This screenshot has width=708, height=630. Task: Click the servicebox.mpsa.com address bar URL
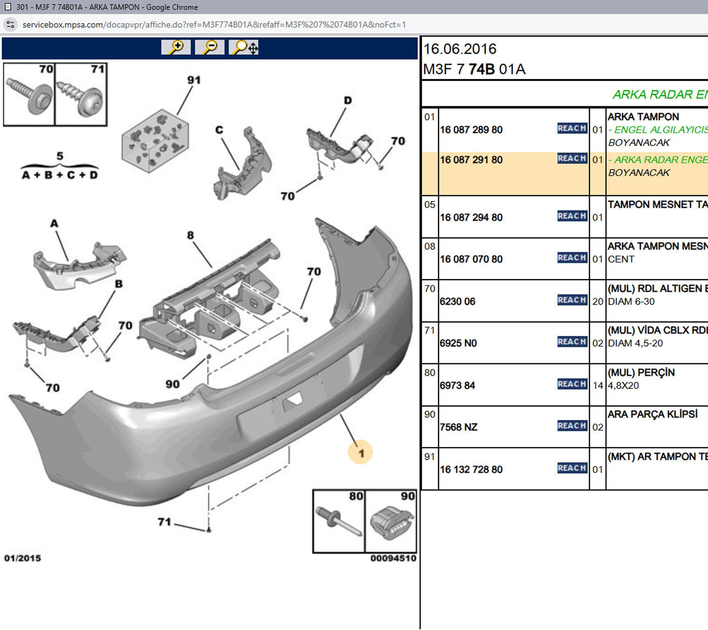coord(214,25)
